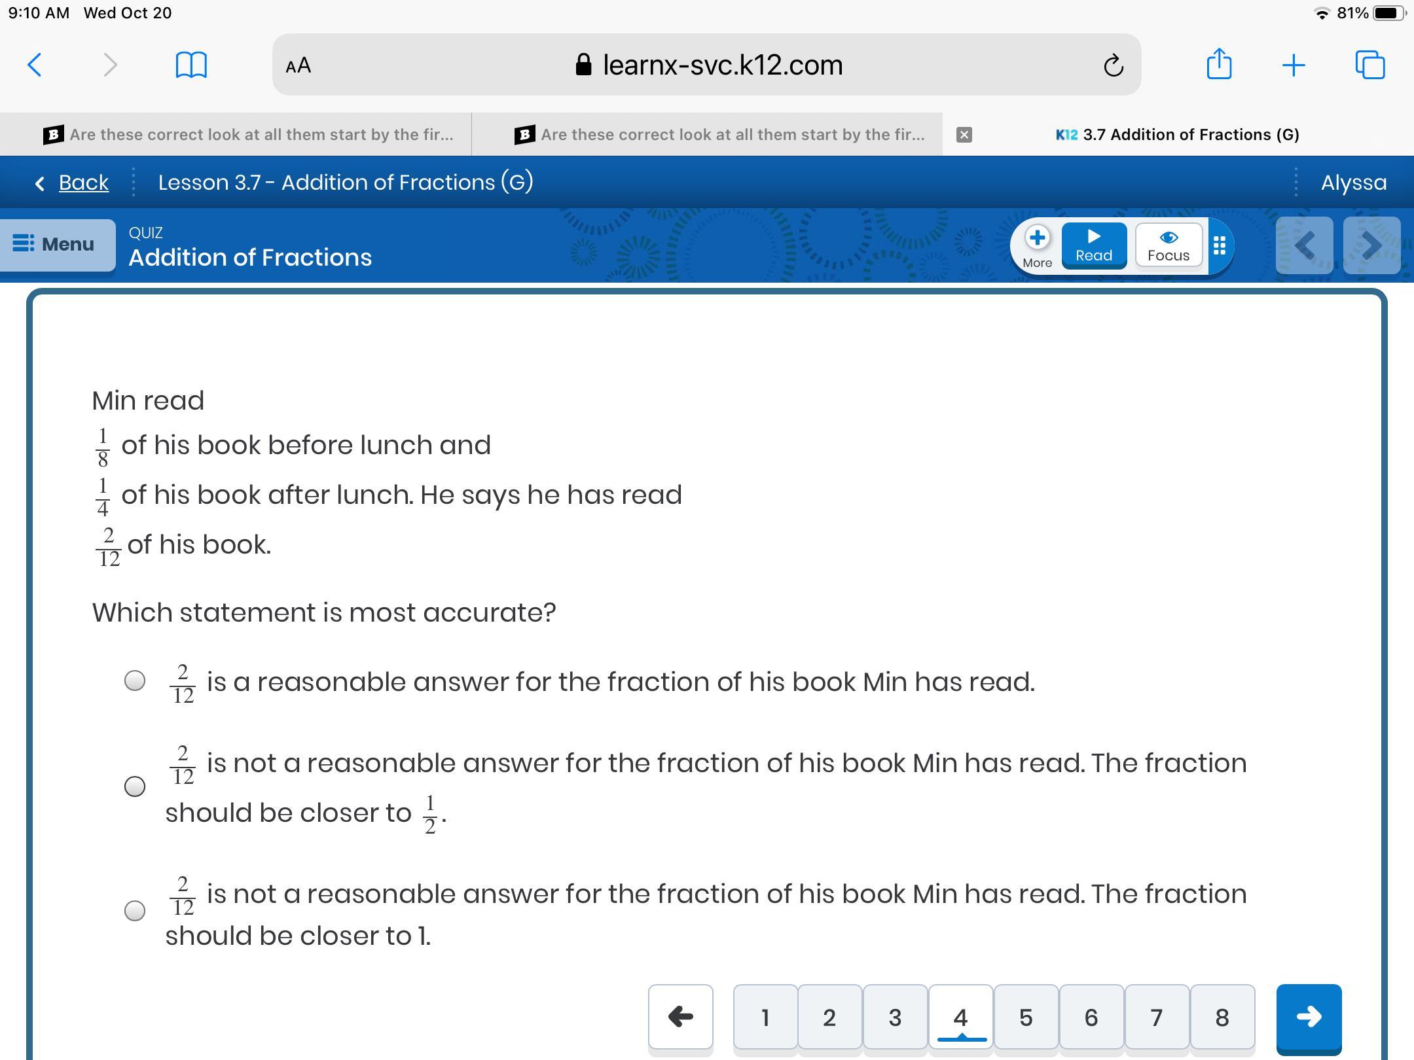Viewport: 1414px width, 1060px height.
Task: Open the AA reader options menu
Action: coord(299,65)
